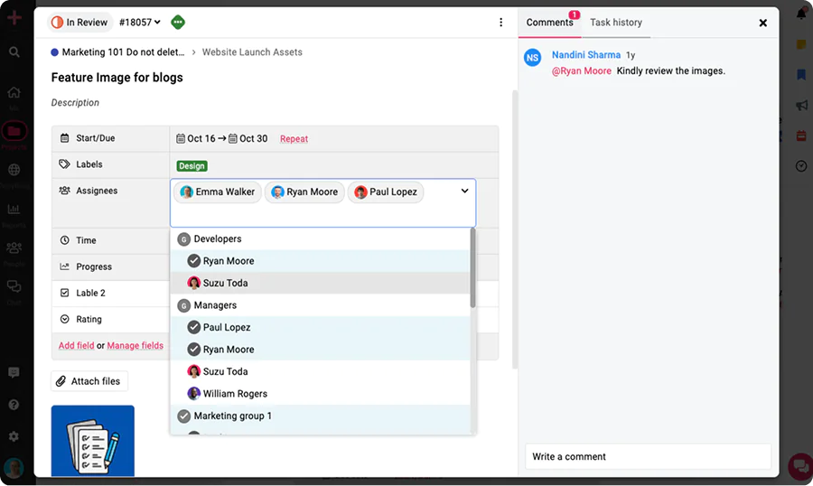Uncheck Paul Lopez under Managers
The height and width of the screenshot is (486, 813).
click(x=320, y=327)
